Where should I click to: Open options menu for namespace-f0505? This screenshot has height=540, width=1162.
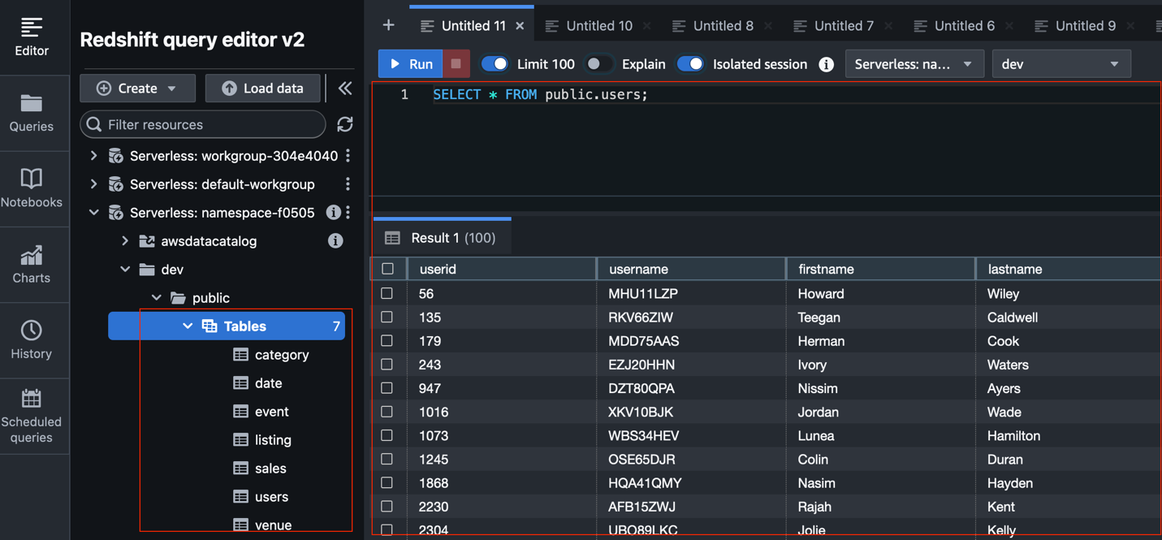(x=348, y=212)
